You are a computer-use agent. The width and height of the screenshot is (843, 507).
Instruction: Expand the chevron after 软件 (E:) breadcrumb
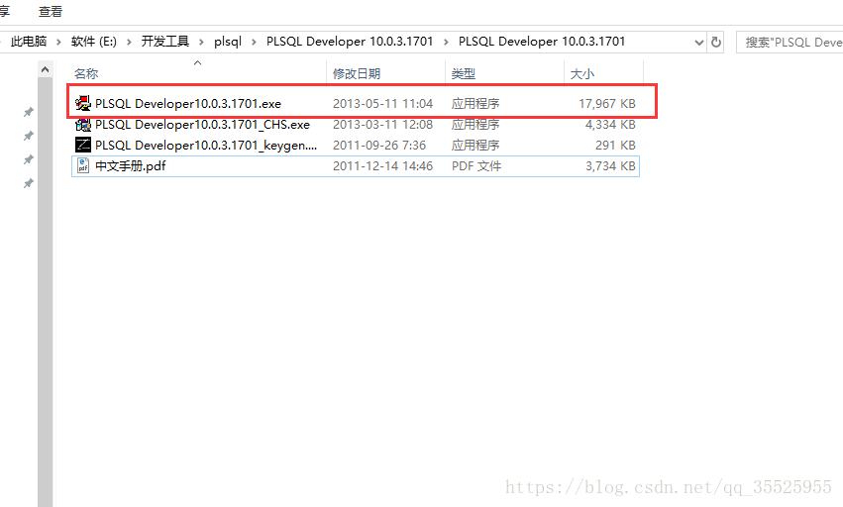[129, 42]
